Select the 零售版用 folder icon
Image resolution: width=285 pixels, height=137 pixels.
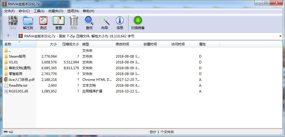pos(6,74)
